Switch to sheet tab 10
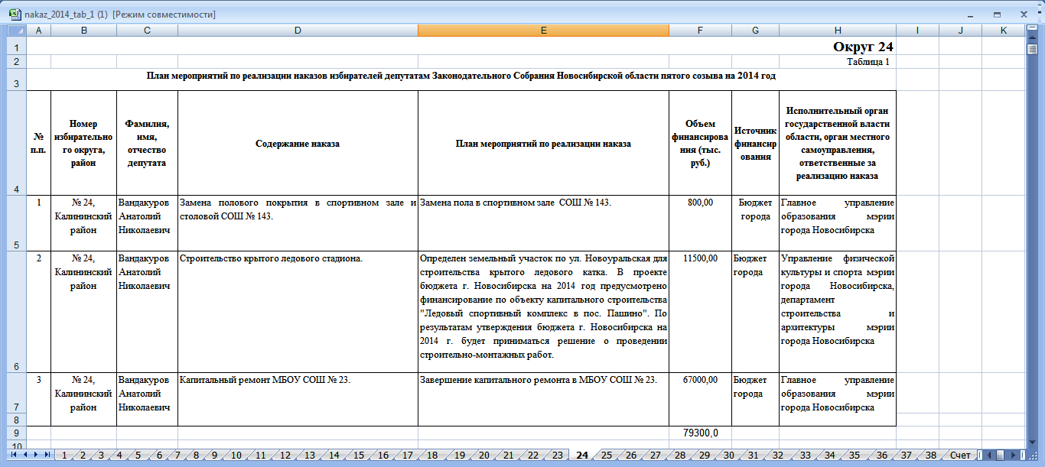This screenshot has width=1045, height=467. tap(236, 456)
